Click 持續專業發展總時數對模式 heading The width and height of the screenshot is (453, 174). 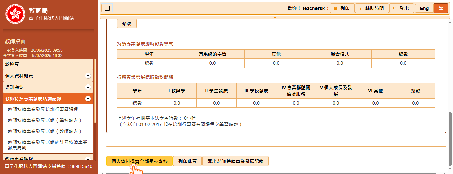pyautogui.click(x=145, y=44)
